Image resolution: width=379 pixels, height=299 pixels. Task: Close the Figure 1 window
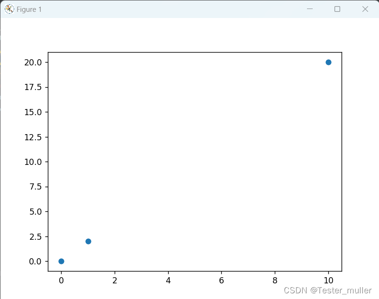point(365,9)
